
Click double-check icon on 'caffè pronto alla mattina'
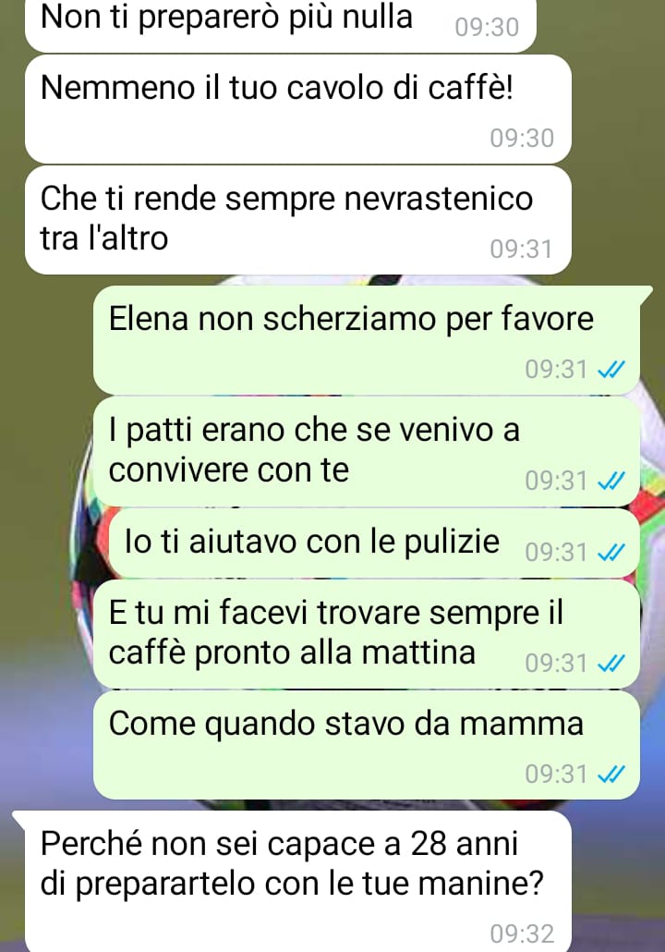coord(611,663)
